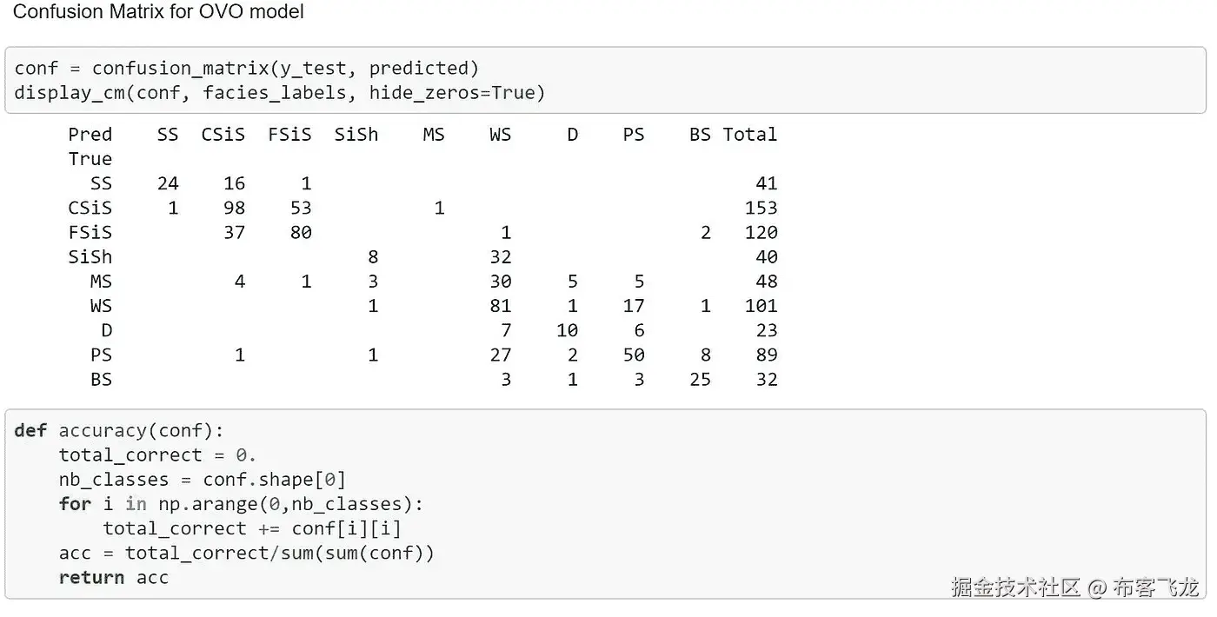The image size is (1217, 617).
Task: Click the value 81 in WS row
Action: [x=500, y=306]
